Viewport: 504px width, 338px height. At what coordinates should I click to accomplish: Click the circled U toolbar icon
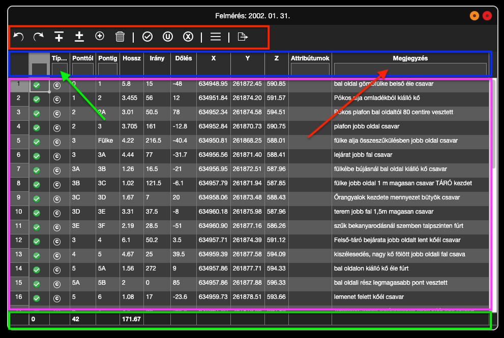168,37
